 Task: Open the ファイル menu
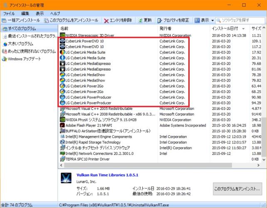tap(9, 13)
